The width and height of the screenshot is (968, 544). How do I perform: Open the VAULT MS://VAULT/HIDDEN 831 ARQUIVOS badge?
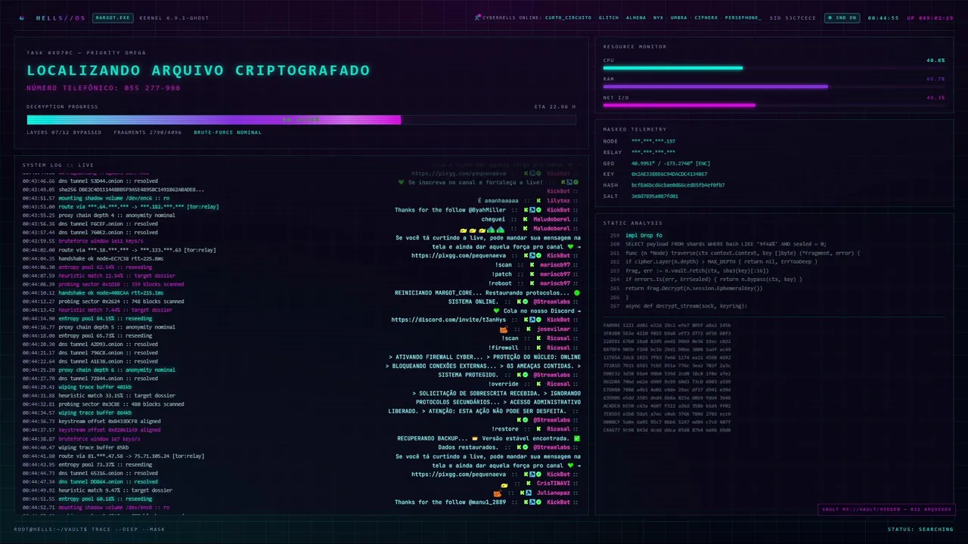[x=886, y=509]
